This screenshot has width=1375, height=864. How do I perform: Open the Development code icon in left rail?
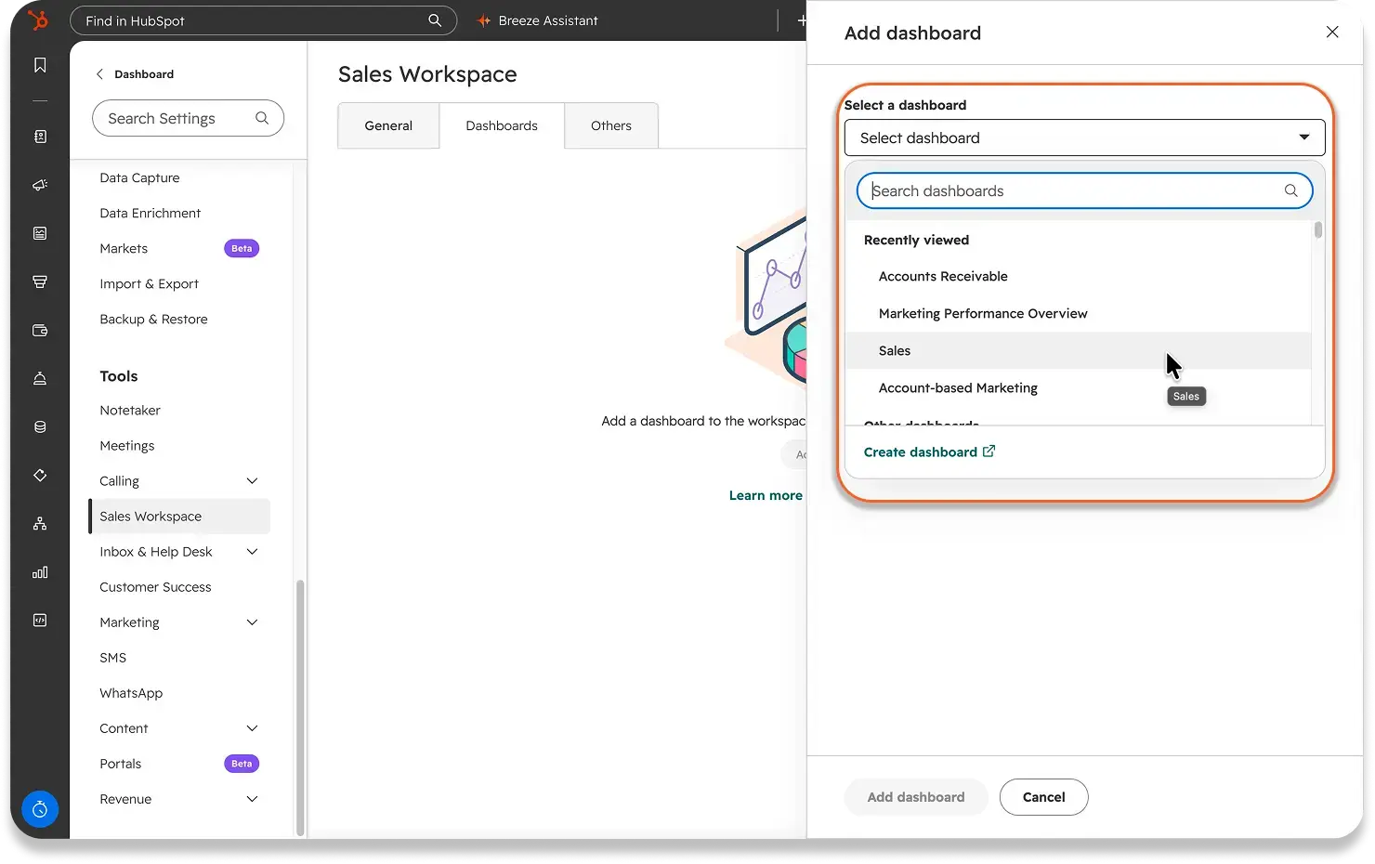(40, 621)
